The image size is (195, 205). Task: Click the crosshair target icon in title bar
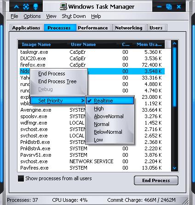(x=26, y=7)
